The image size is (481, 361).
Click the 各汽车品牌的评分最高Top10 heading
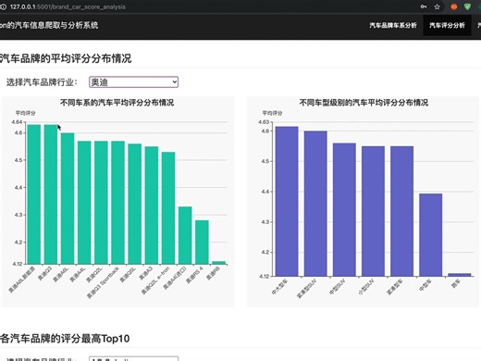[x=65, y=338]
